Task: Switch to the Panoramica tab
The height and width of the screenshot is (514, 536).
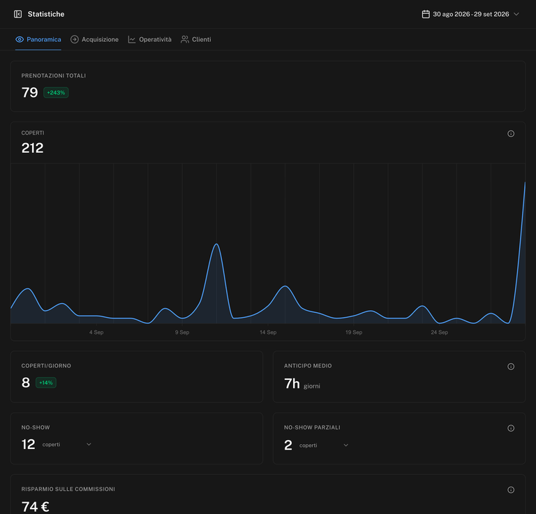Action: tap(38, 39)
